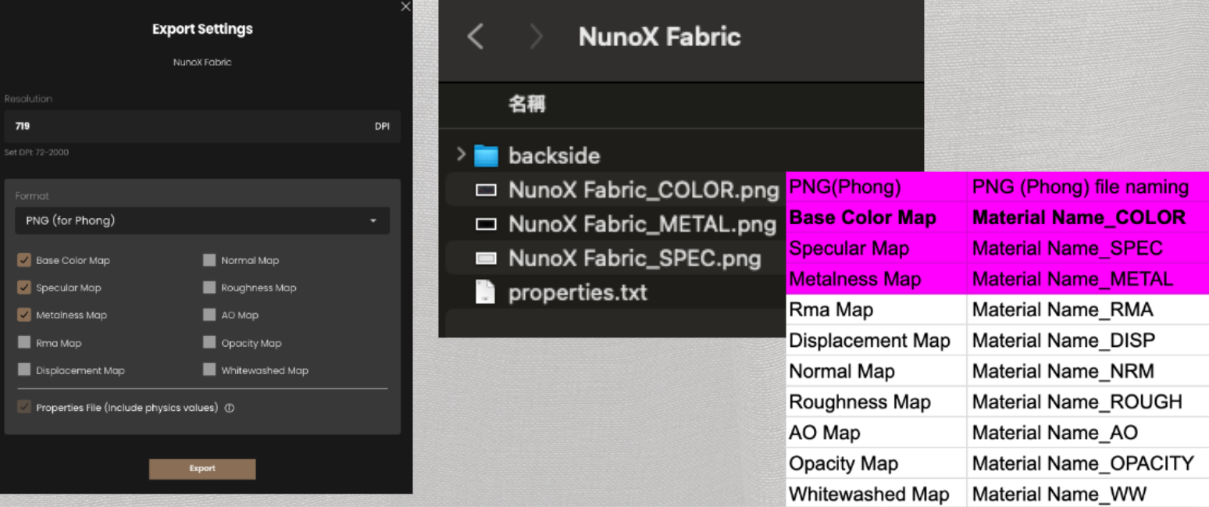1209x507 pixels.
Task: Click the info icon beside Properties File
Action: (x=230, y=408)
